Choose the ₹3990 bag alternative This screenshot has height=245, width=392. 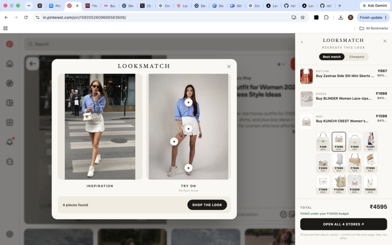click(323, 163)
